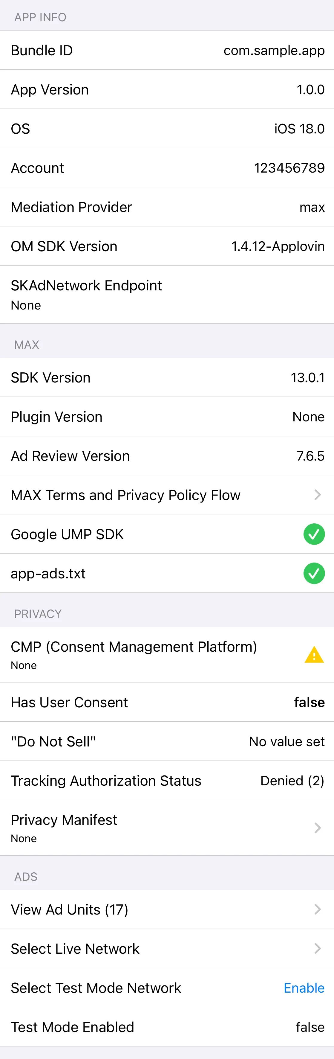The image size is (334, 1059).
Task: Select the OM SDK Version value
Action: pyautogui.click(x=278, y=246)
